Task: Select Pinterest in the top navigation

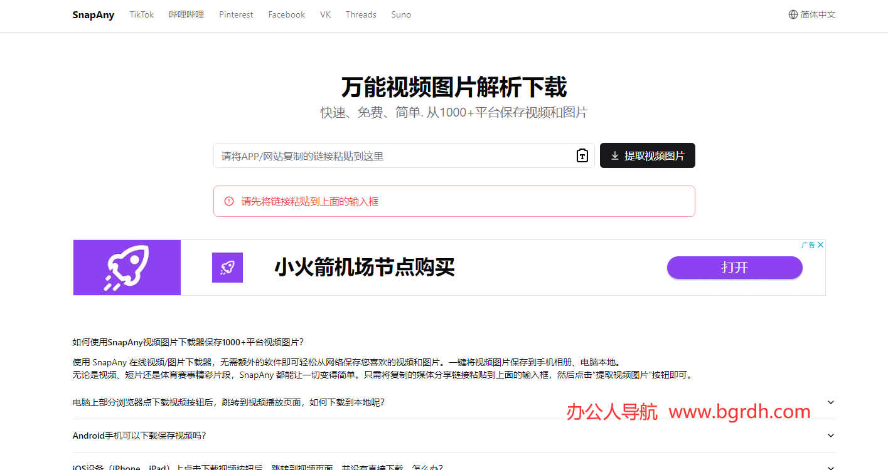Action: tap(236, 14)
